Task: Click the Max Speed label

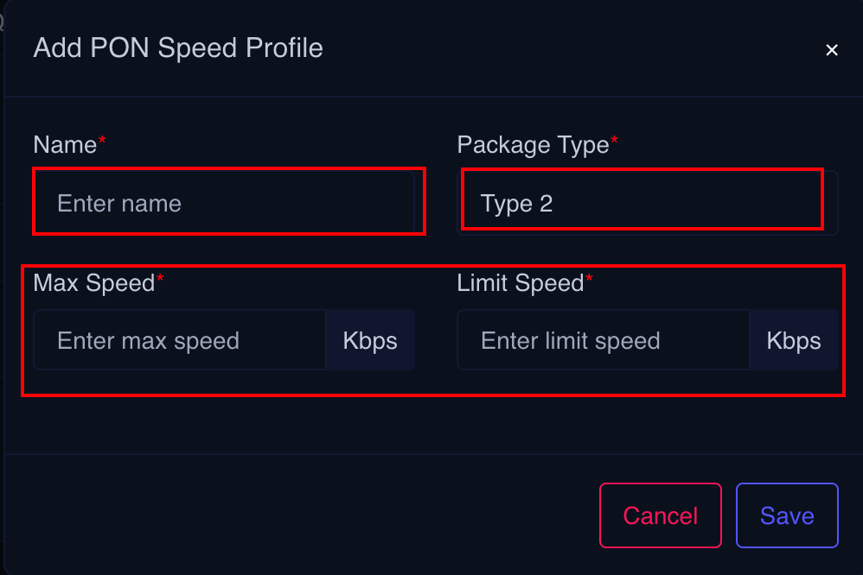Action: tap(93, 282)
